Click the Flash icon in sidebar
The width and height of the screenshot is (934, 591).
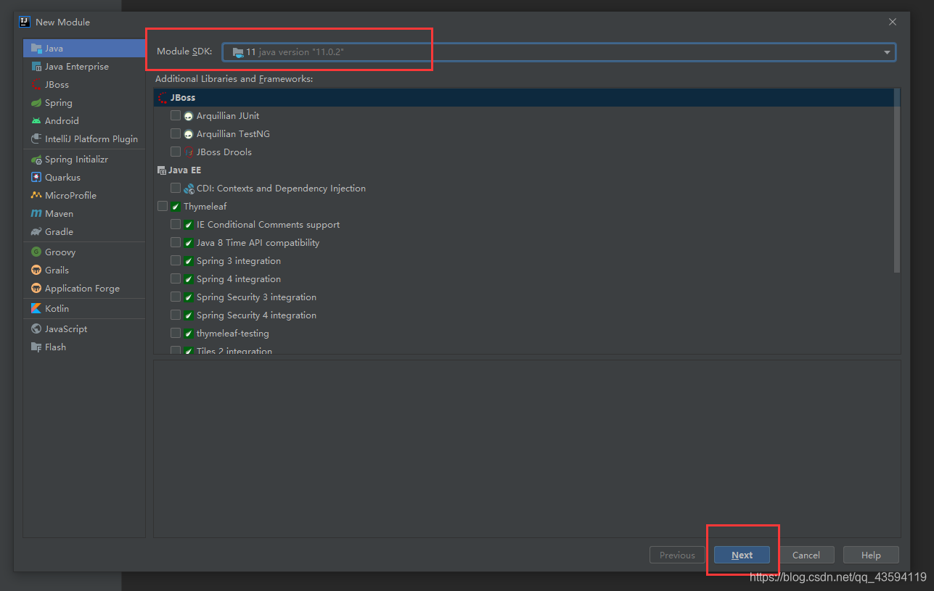click(36, 347)
